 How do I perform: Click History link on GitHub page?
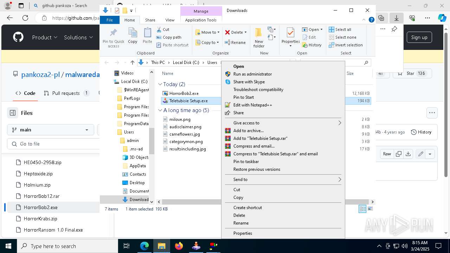coord(421,132)
